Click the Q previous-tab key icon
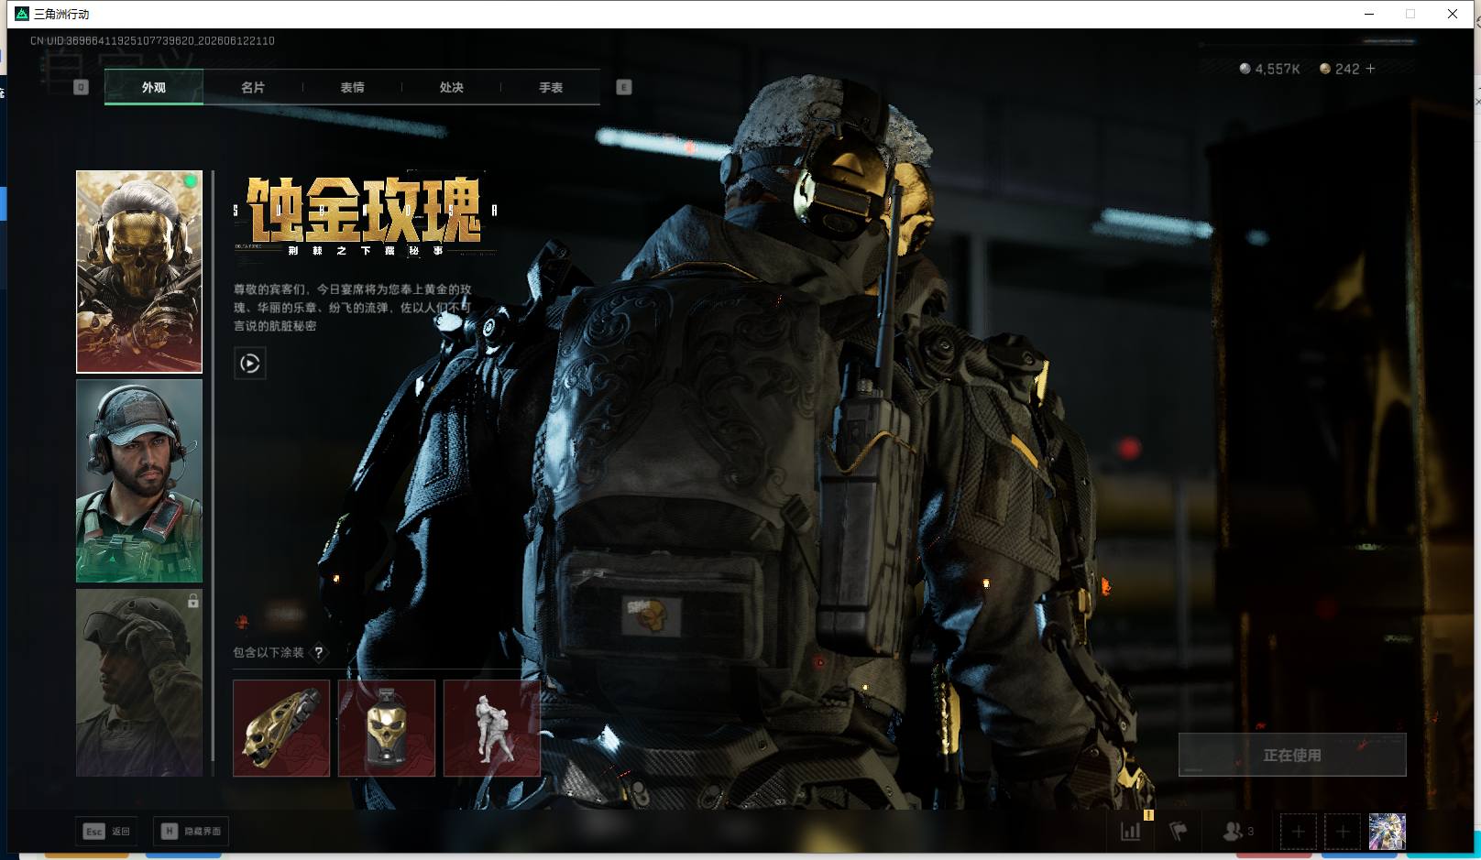This screenshot has height=860, width=1481. pos(81,87)
